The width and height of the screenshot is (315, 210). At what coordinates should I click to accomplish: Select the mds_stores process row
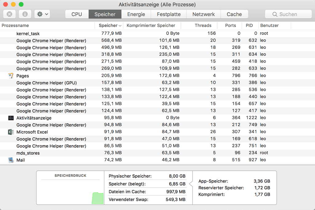point(157,153)
